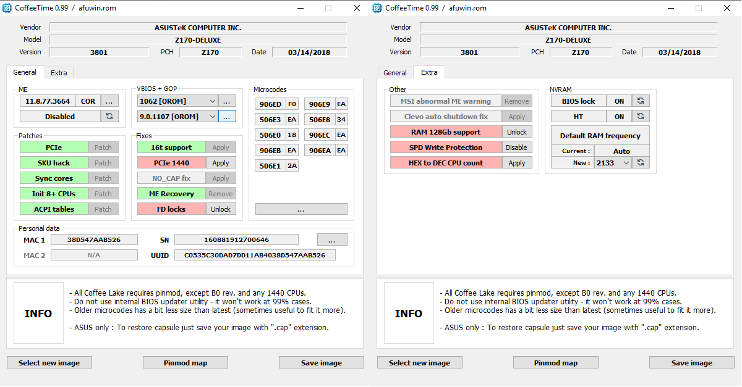Viewport: 742px width, 387px height.
Task: Open browse button next to 1062 [OROM]
Action: tap(227, 101)
